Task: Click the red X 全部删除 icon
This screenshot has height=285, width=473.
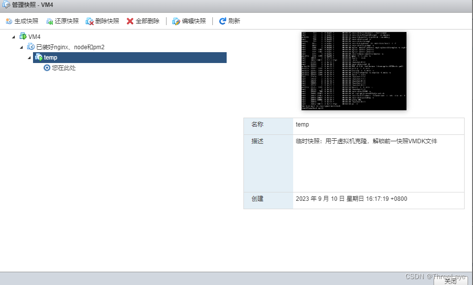Action: (130, 21)
